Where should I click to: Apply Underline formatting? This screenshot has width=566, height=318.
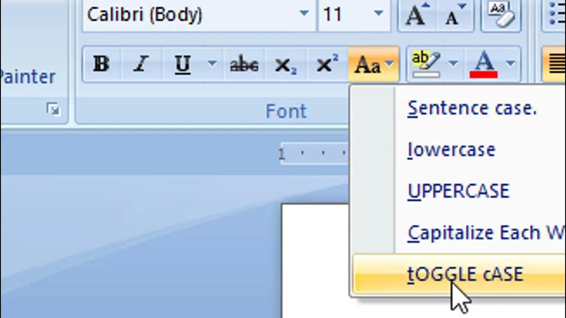(x=183, y=65)
